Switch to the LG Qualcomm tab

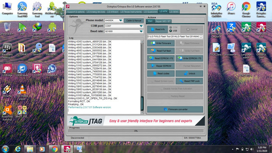click(150, 12)
